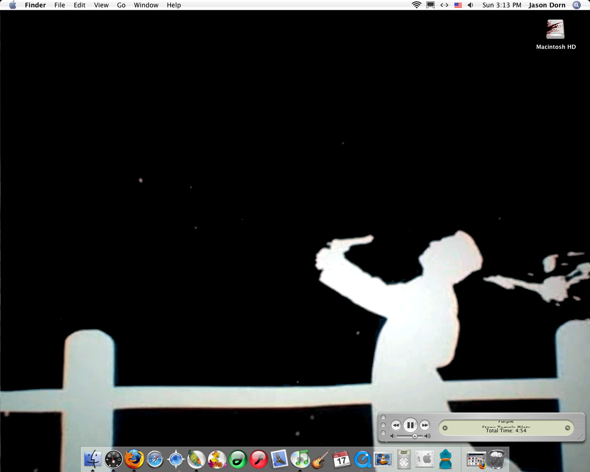Open the Finder application menu
This screenshot has width=590, height=472.
coord(35,5)
